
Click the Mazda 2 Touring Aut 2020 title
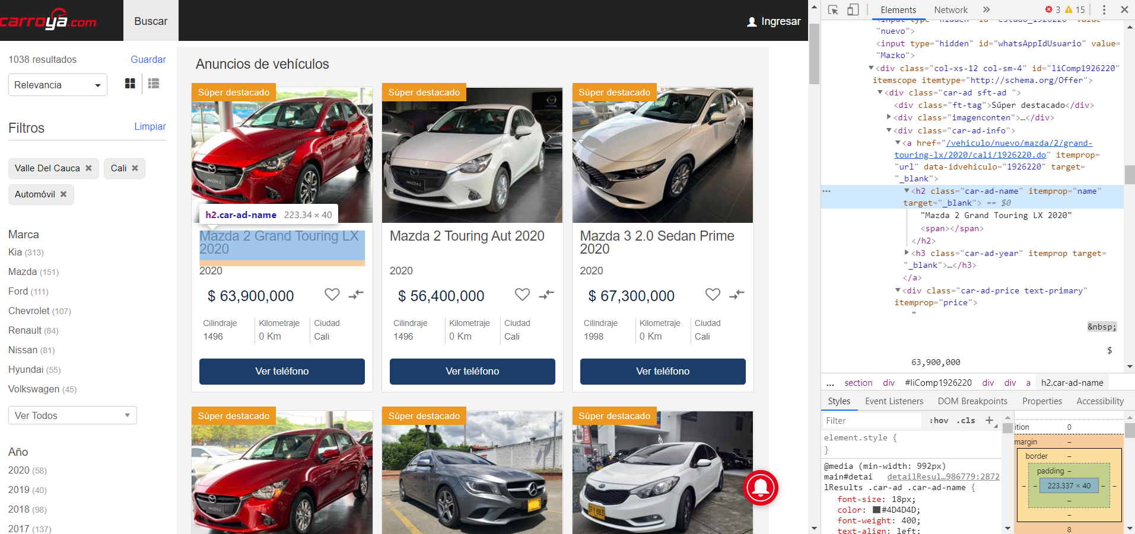coord(467,236)
